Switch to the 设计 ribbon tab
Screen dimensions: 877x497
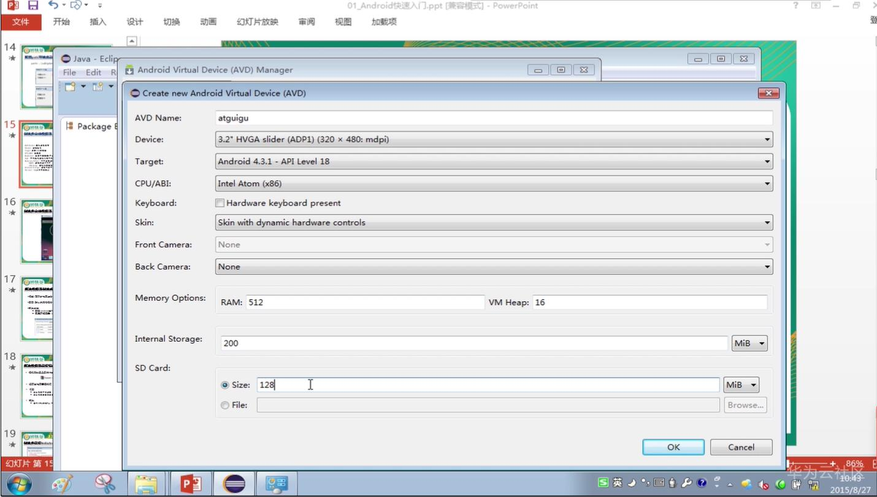tap(135, 22)
